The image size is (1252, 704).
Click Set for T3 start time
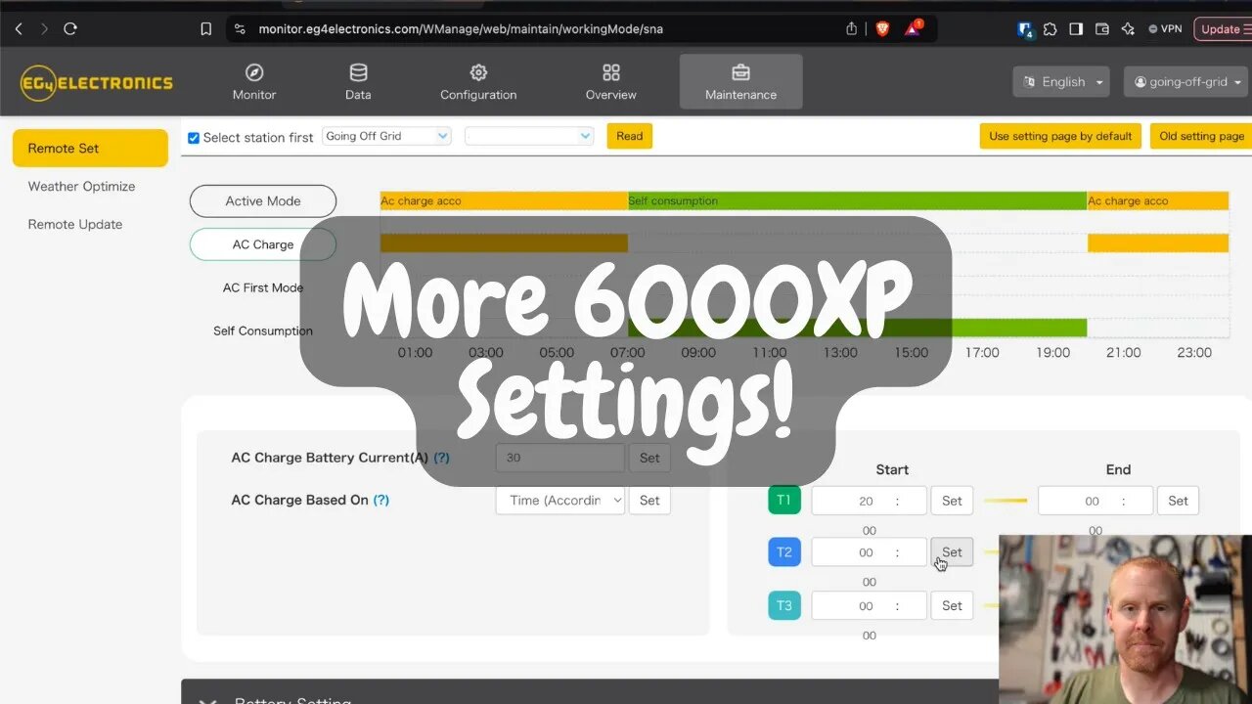click(952, 605)
